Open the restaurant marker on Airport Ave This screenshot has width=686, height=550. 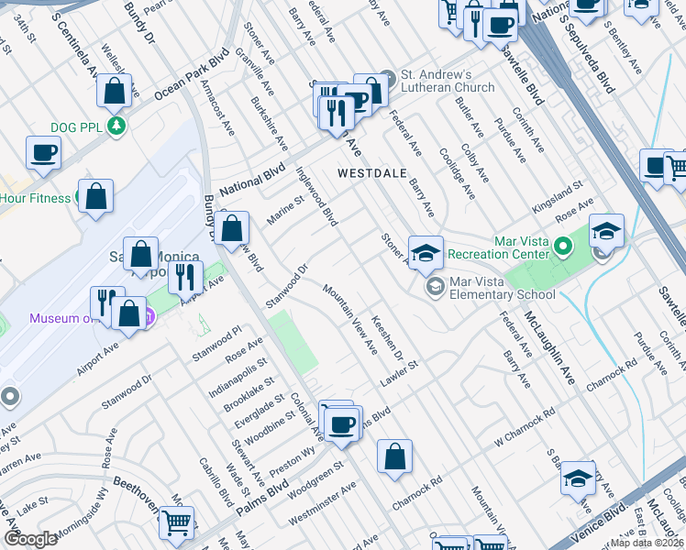pyautogui.click(x=185, y=279)
